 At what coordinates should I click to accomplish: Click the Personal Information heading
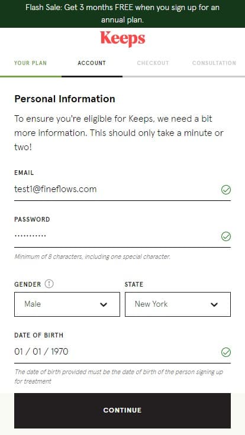tap(65, 99)
